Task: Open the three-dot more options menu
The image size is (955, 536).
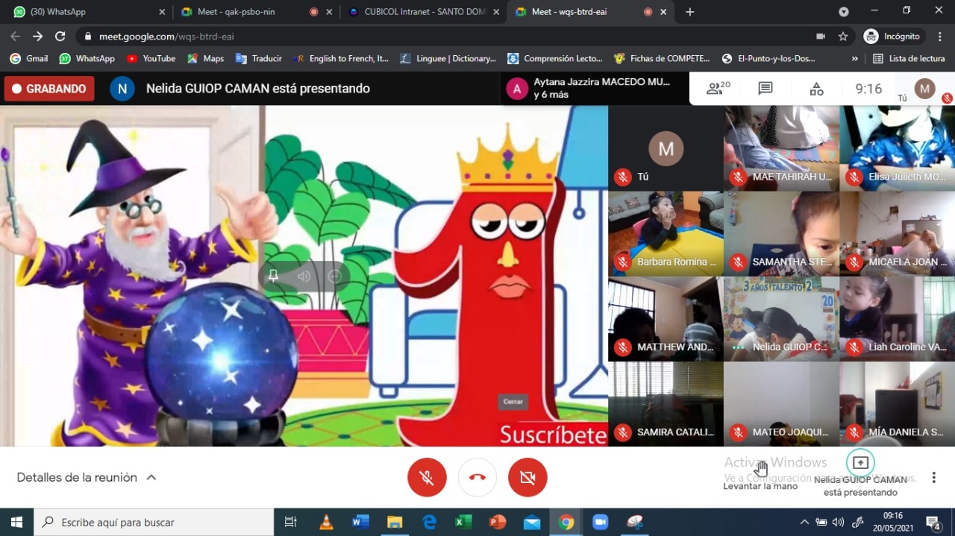Action: pyautogui.click(x=933, y=477)
